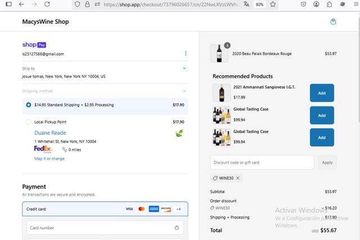Apply the discount code
The image size is (360, 240).
327,162
